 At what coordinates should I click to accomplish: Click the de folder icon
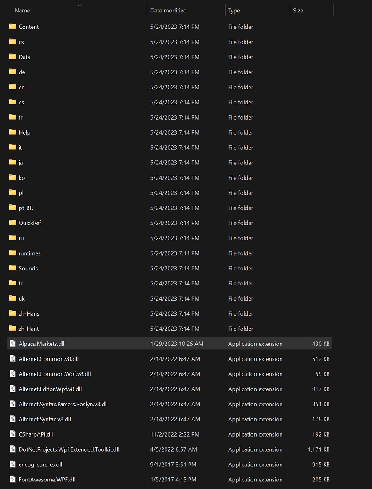click(x=13, y=72)
